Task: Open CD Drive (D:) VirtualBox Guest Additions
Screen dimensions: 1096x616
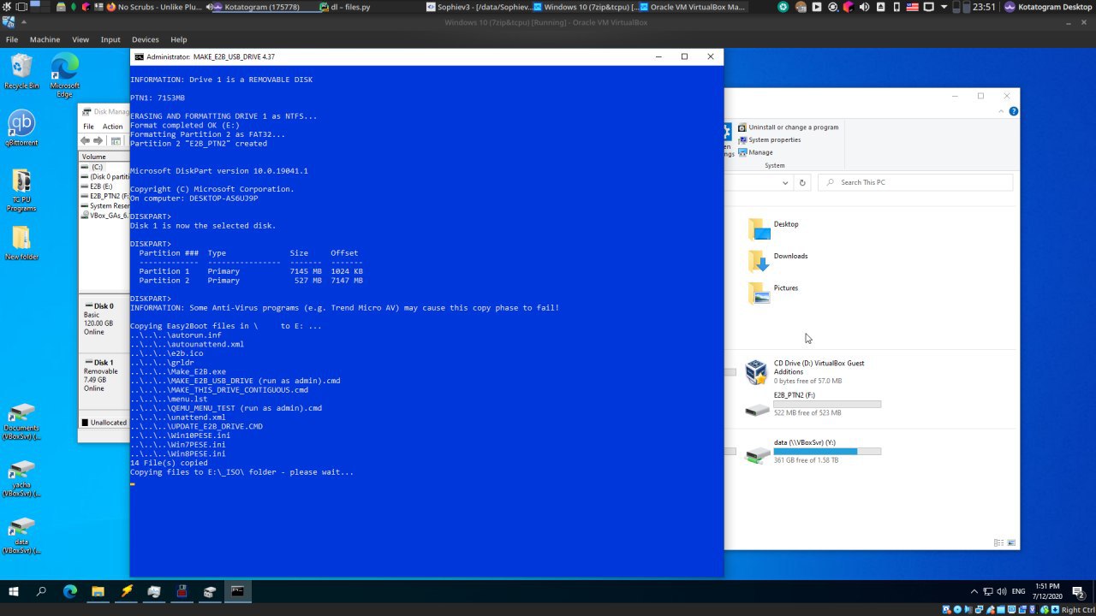Action: (x=805, y=371)
